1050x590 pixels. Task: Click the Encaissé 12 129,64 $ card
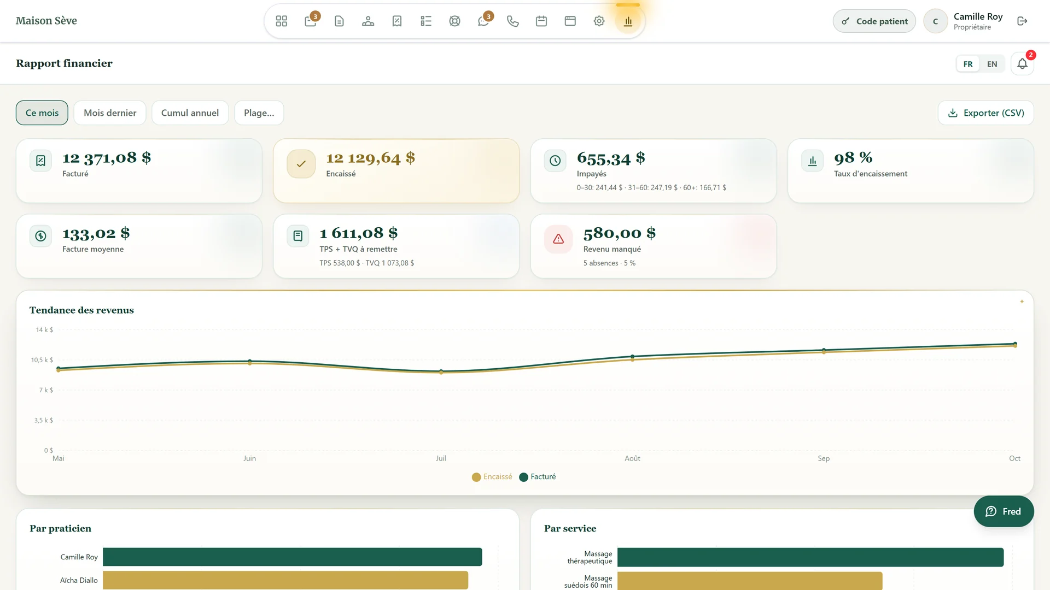[396, 170]
